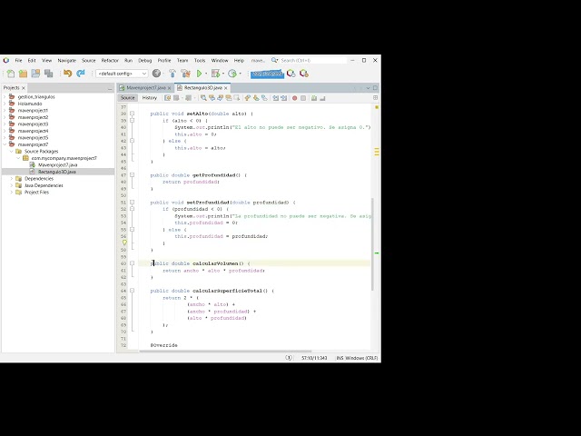Click the Comment icon in the editor toolbar
This screenshot has width=581, height=436.
coord(314,98)
